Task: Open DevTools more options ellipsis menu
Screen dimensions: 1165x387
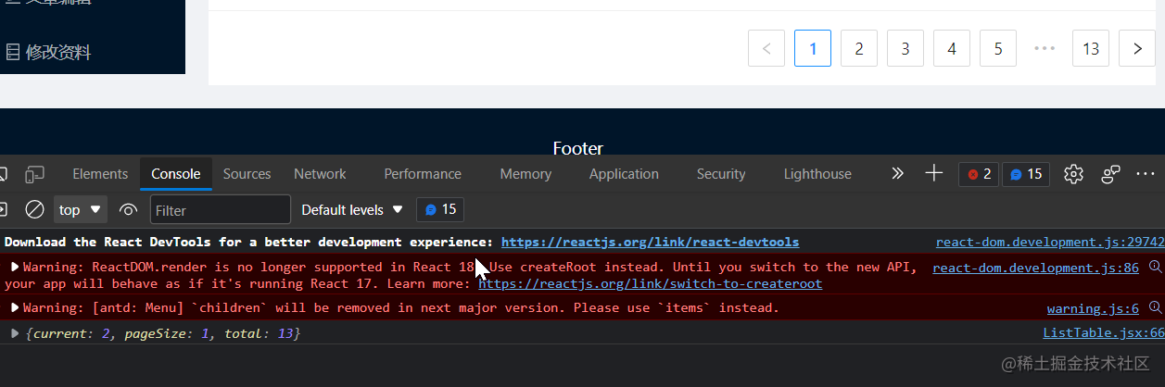Action: 1146,174
